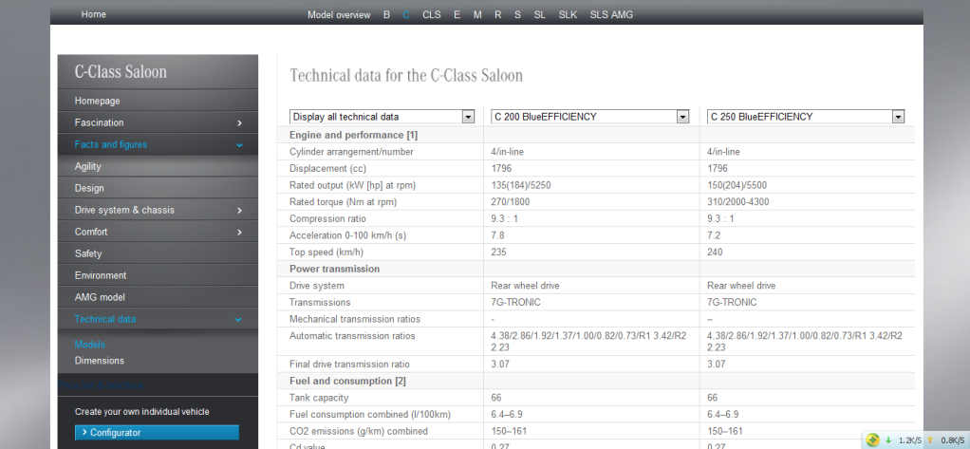Collapse the Facts and figures section
This screenshot has width=970, height=449.
[x=239, y=145]
